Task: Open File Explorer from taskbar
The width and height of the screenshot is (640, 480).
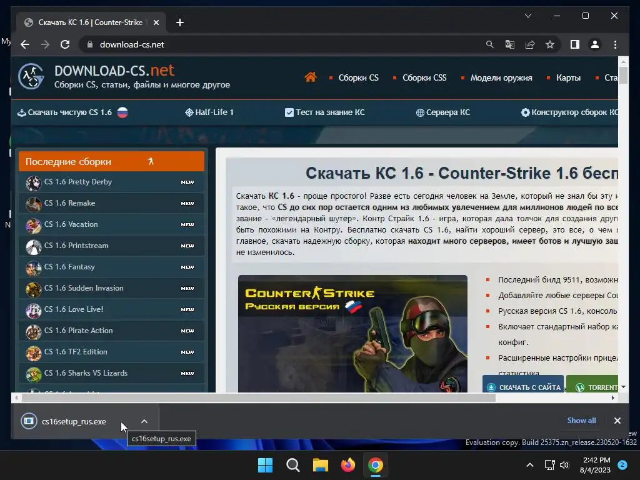Action: (x=321, y=465)
